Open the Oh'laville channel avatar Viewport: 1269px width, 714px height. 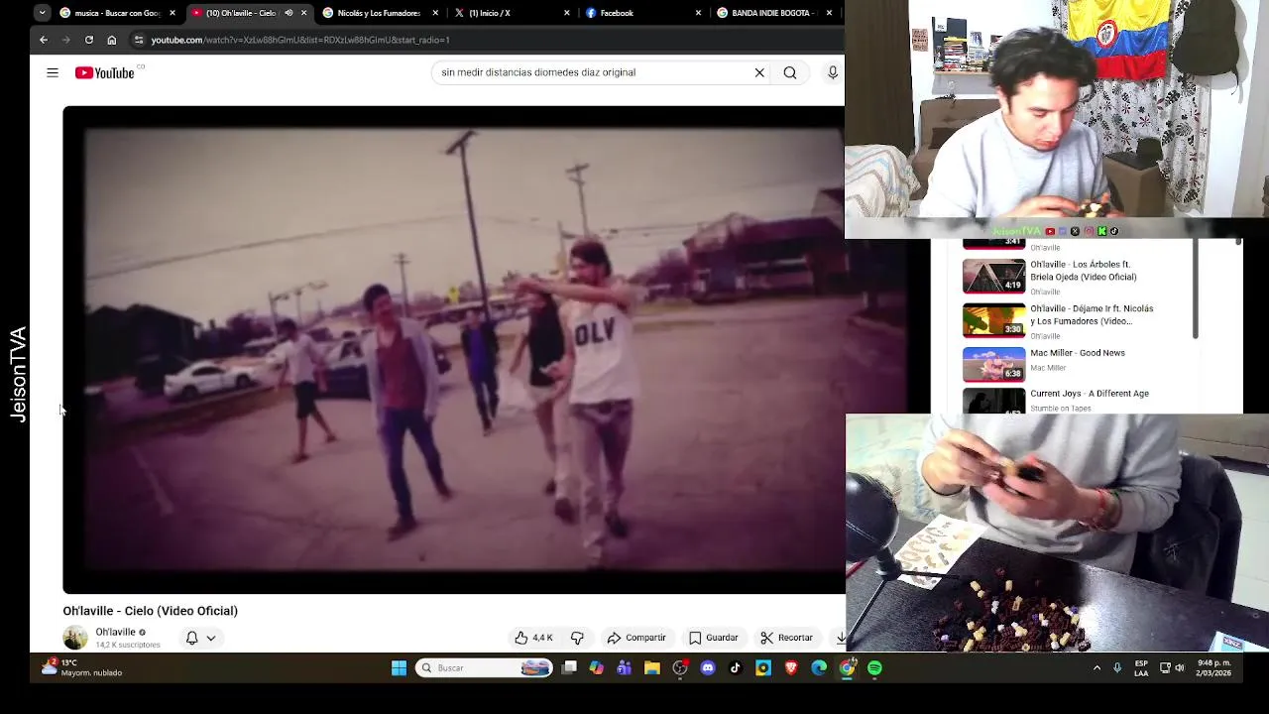(75, 638)
